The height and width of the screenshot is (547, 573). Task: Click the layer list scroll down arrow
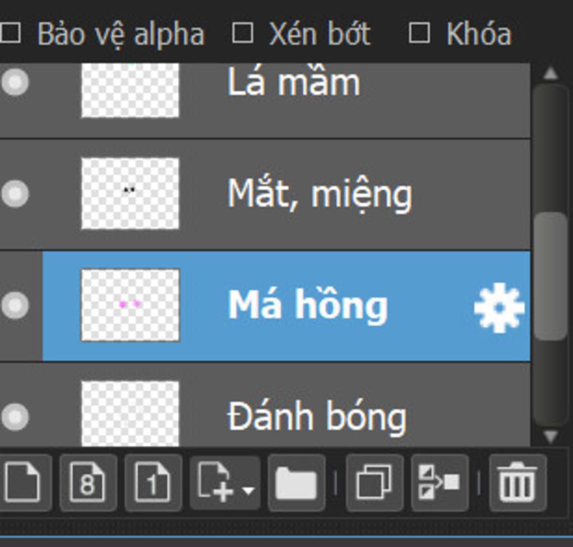(x=551, y=436)
